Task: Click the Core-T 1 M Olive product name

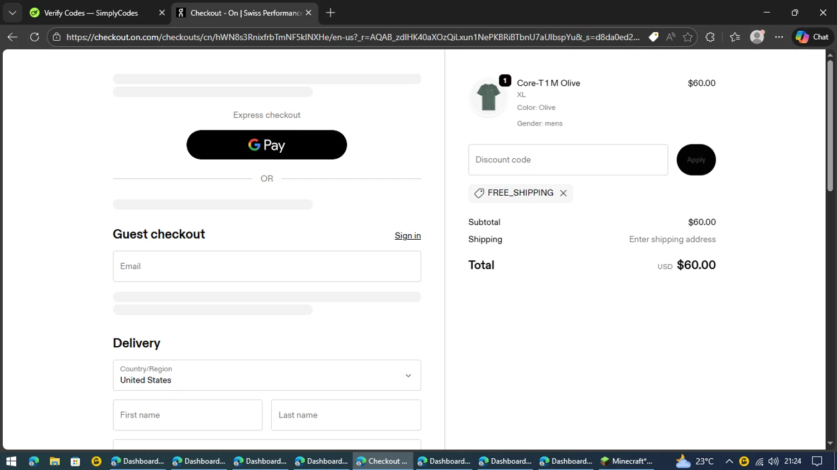Action: [549, 83]
